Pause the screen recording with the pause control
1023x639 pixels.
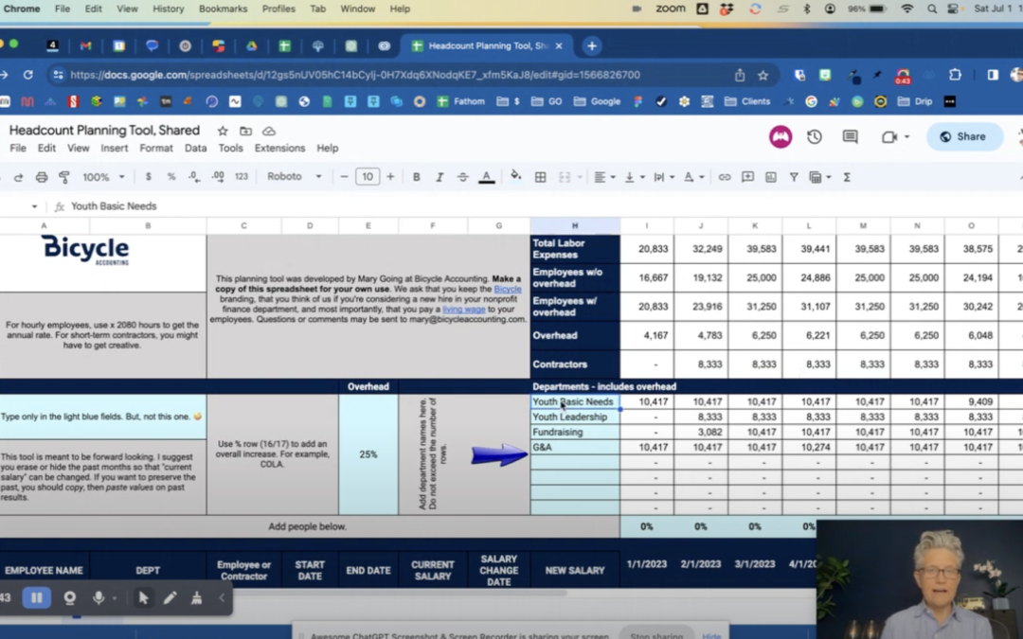35,597
